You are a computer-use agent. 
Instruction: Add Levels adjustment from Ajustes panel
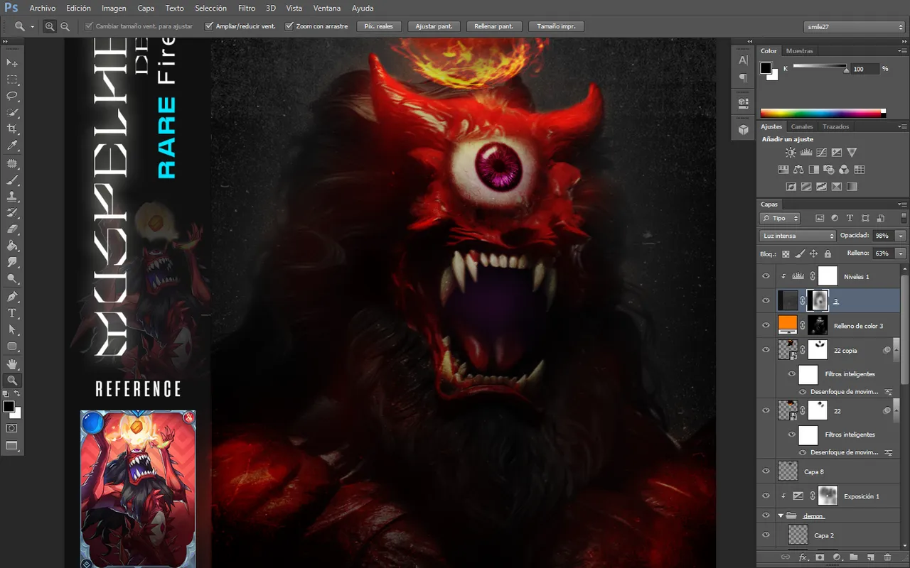[x=806, y=153]
